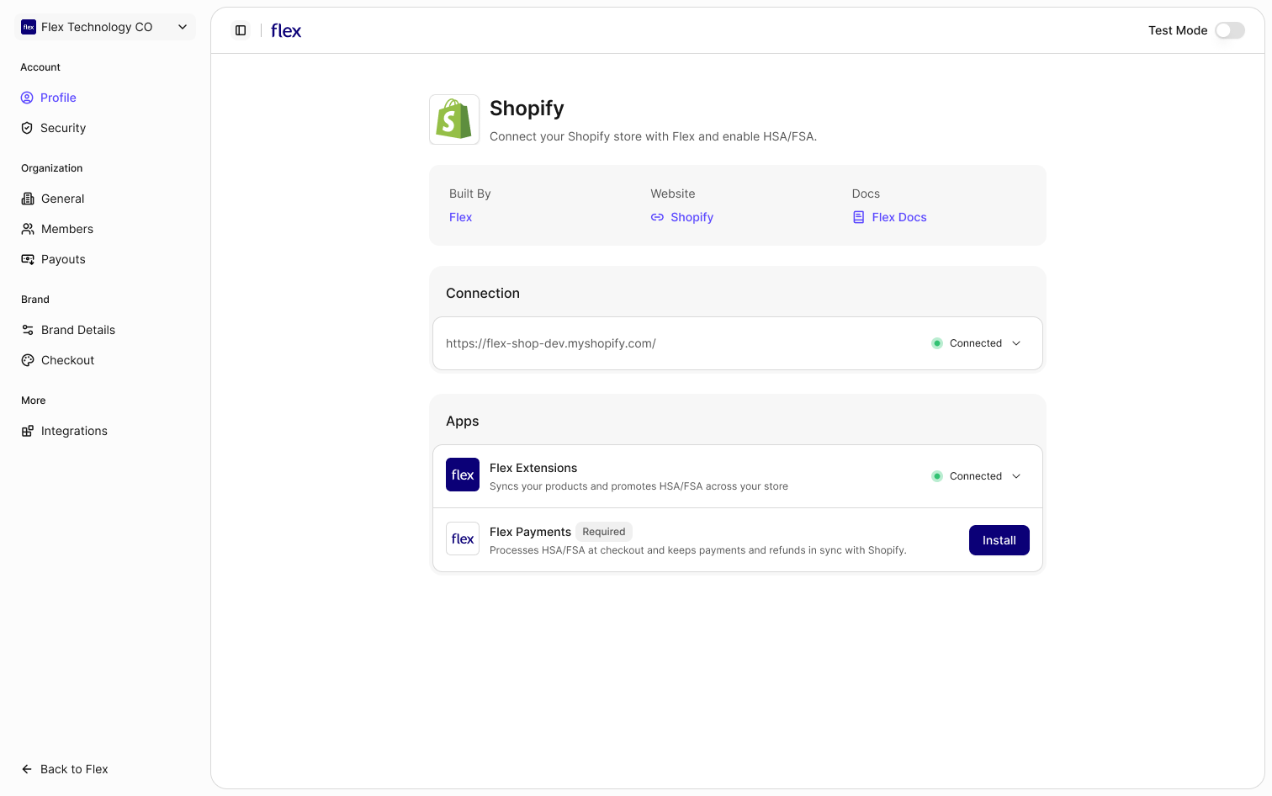Click the Flex Docs document icon

859,217
